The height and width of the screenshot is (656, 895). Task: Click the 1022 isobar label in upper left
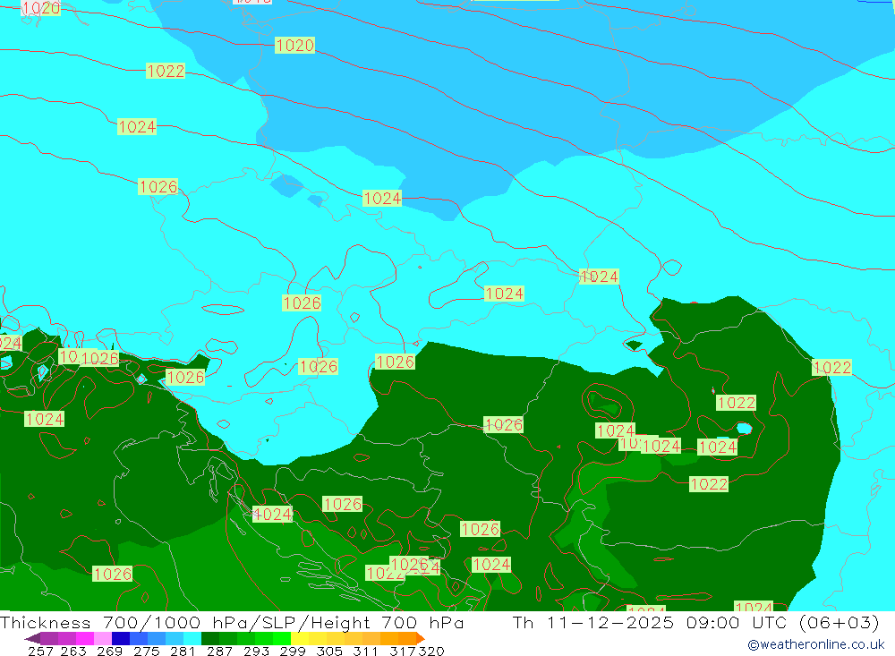pyautogui.click(x=166, y=71)
